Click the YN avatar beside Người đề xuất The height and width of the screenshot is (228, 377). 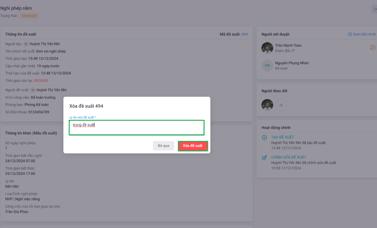33,90
